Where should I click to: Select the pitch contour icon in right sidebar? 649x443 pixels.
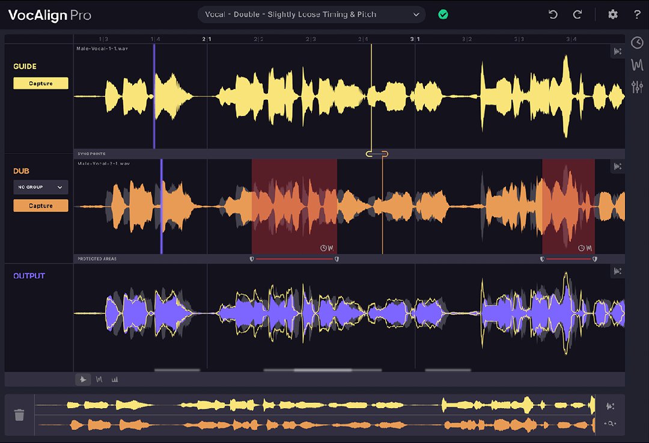(x=637, y=64)
